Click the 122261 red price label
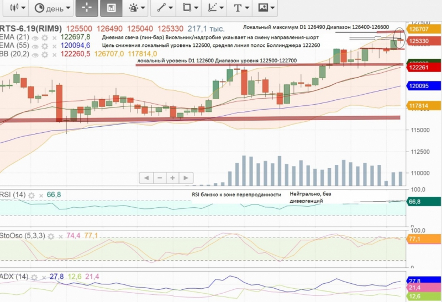Screen dimensions: 442x302 [423, 67]
